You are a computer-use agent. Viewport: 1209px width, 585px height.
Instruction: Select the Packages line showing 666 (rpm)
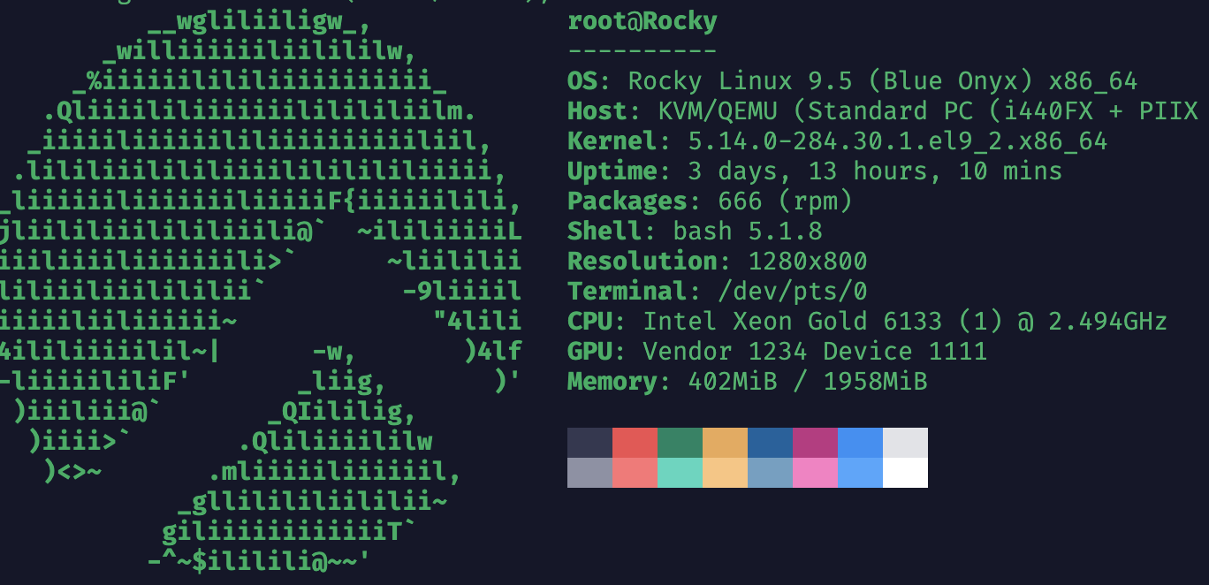tap(710, 201)
